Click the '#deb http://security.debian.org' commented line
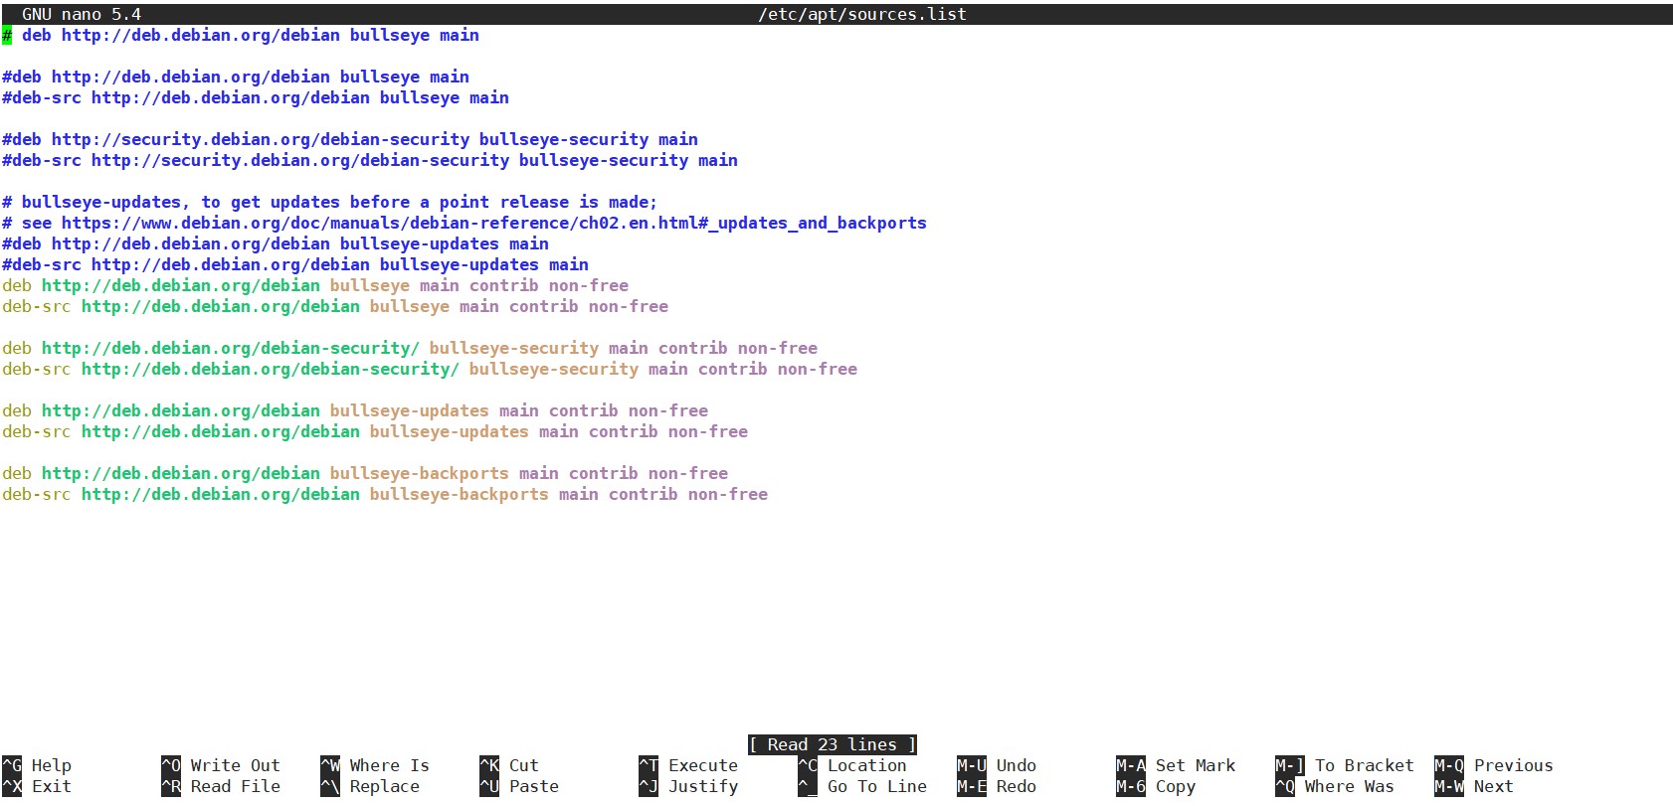The image size is (1673, 806). coord(350,139)
